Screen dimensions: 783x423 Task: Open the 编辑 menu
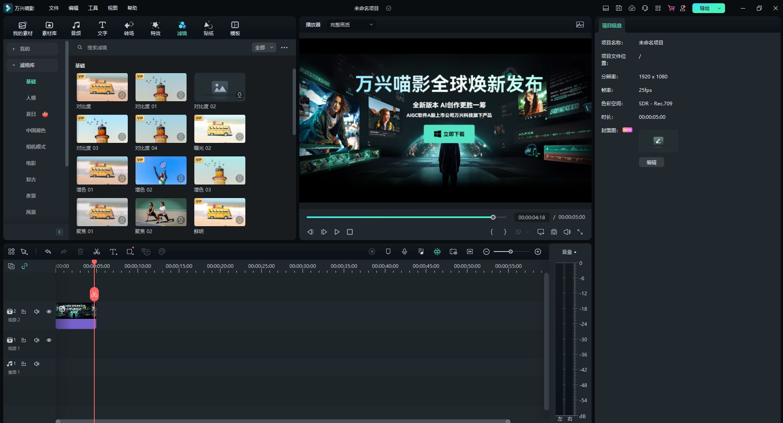point(73,8)
